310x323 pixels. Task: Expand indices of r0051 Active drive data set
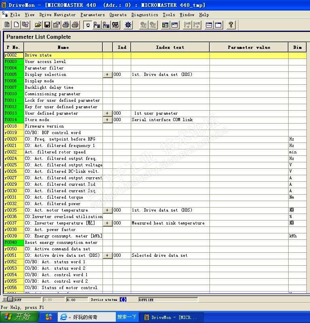tap(107, 256)
